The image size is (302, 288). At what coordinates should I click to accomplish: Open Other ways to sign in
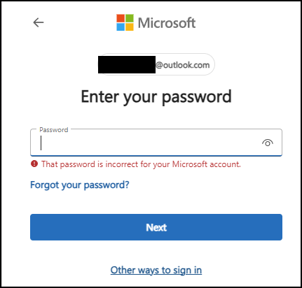click(156, 271)
